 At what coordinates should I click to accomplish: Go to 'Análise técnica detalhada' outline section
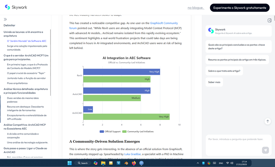tap(26, 91)
